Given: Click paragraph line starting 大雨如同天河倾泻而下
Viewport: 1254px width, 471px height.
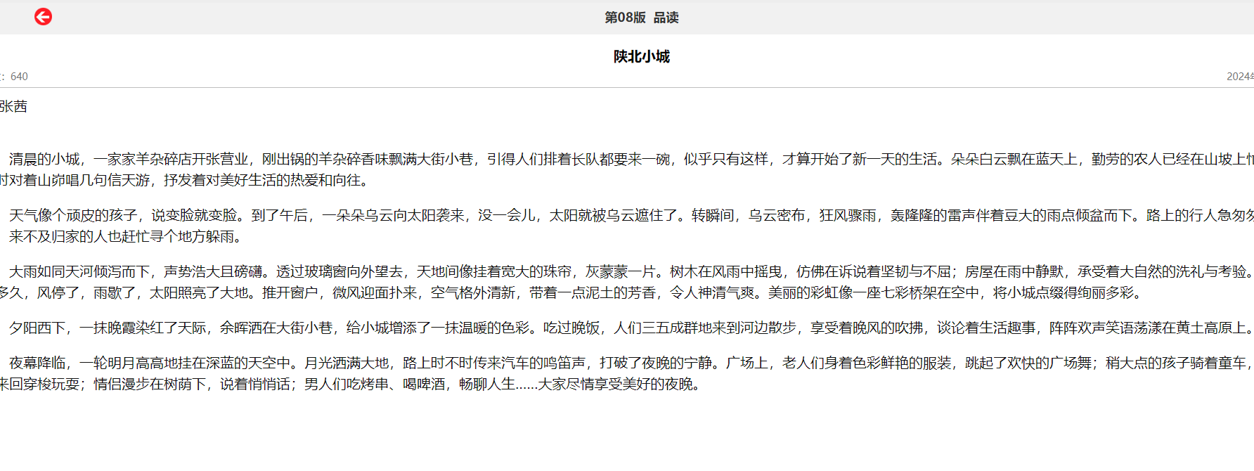Looking at the screenshot, I should click(x=631, y=271).
